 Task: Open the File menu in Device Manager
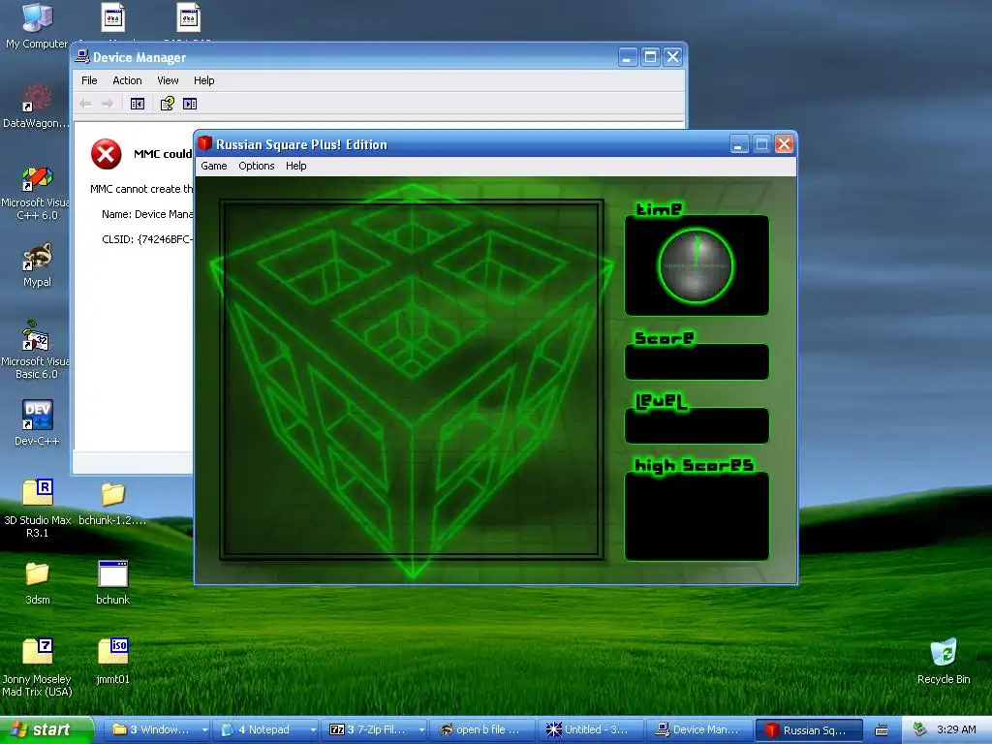click(x=89, y=80)
